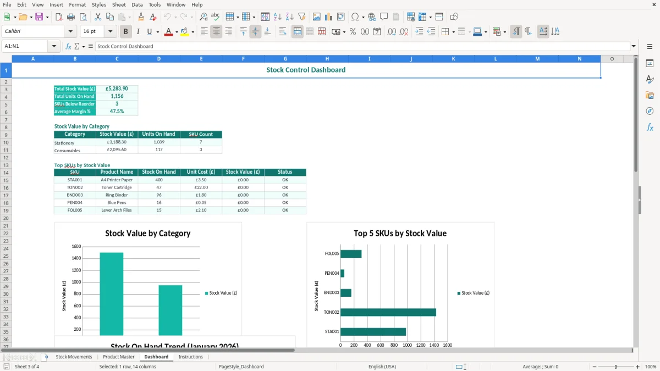Click the AutoFilter funnel icon
The width and height of the screenshot is (660, 371).
click(x=301, y=17)
